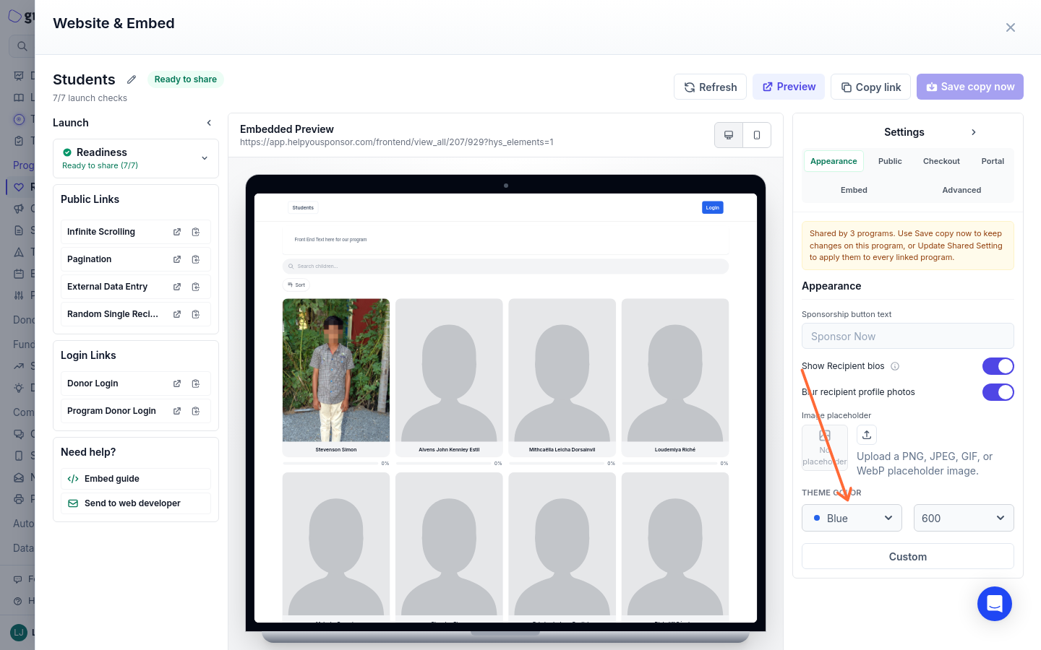
Task: Copy the Infinite Scrolling link
Action: click(x=196, y=232)
